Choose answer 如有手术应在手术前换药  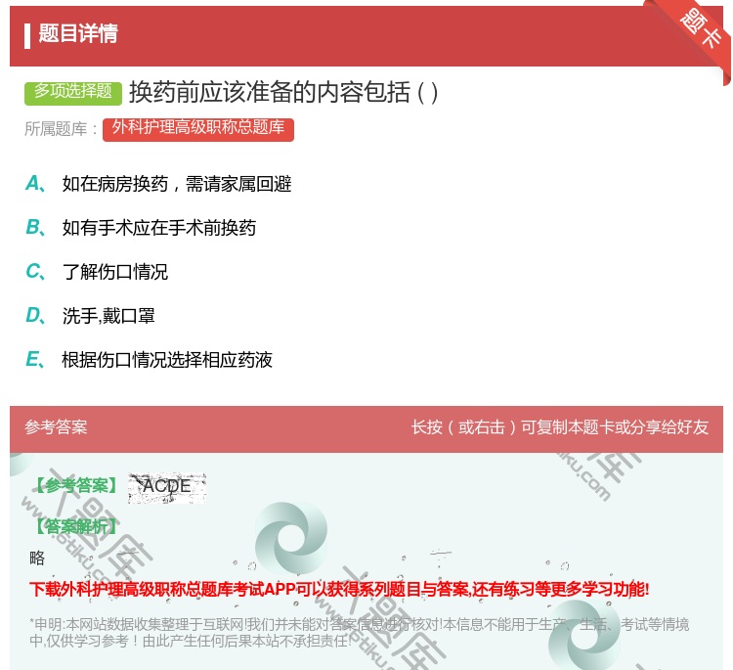click(159, 228)
